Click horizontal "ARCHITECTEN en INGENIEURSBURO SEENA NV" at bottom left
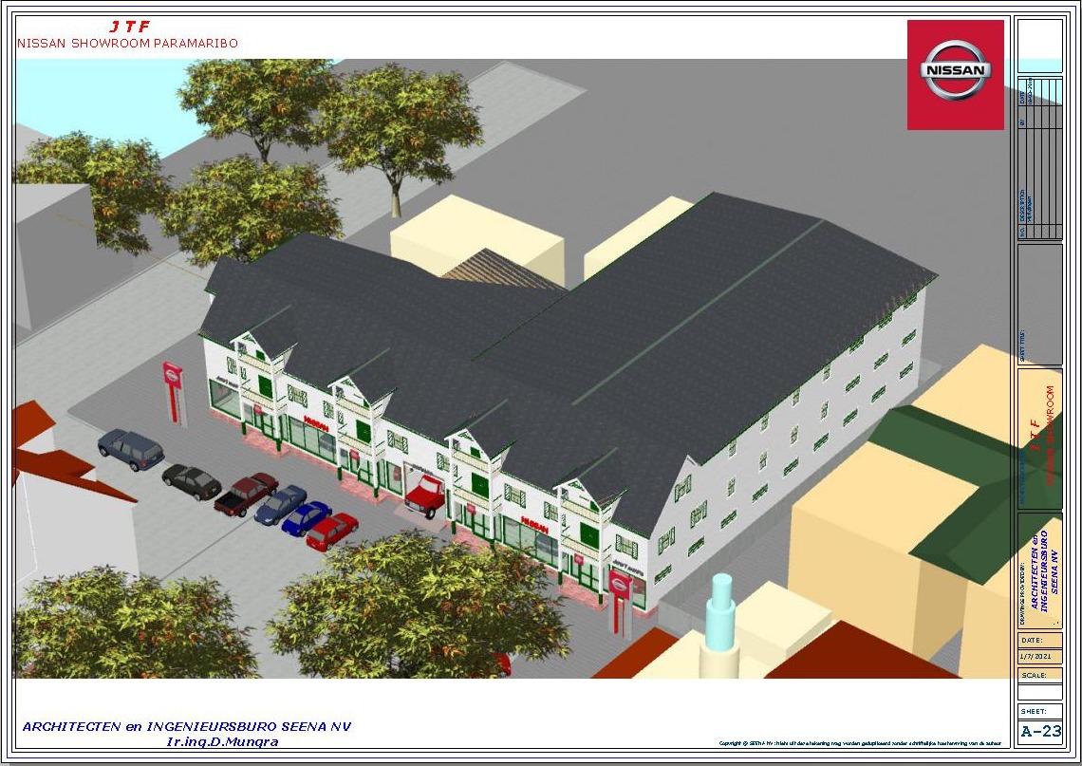This screenshot has height=766, width=1082. pyautogui.click(x=187, y=726)
